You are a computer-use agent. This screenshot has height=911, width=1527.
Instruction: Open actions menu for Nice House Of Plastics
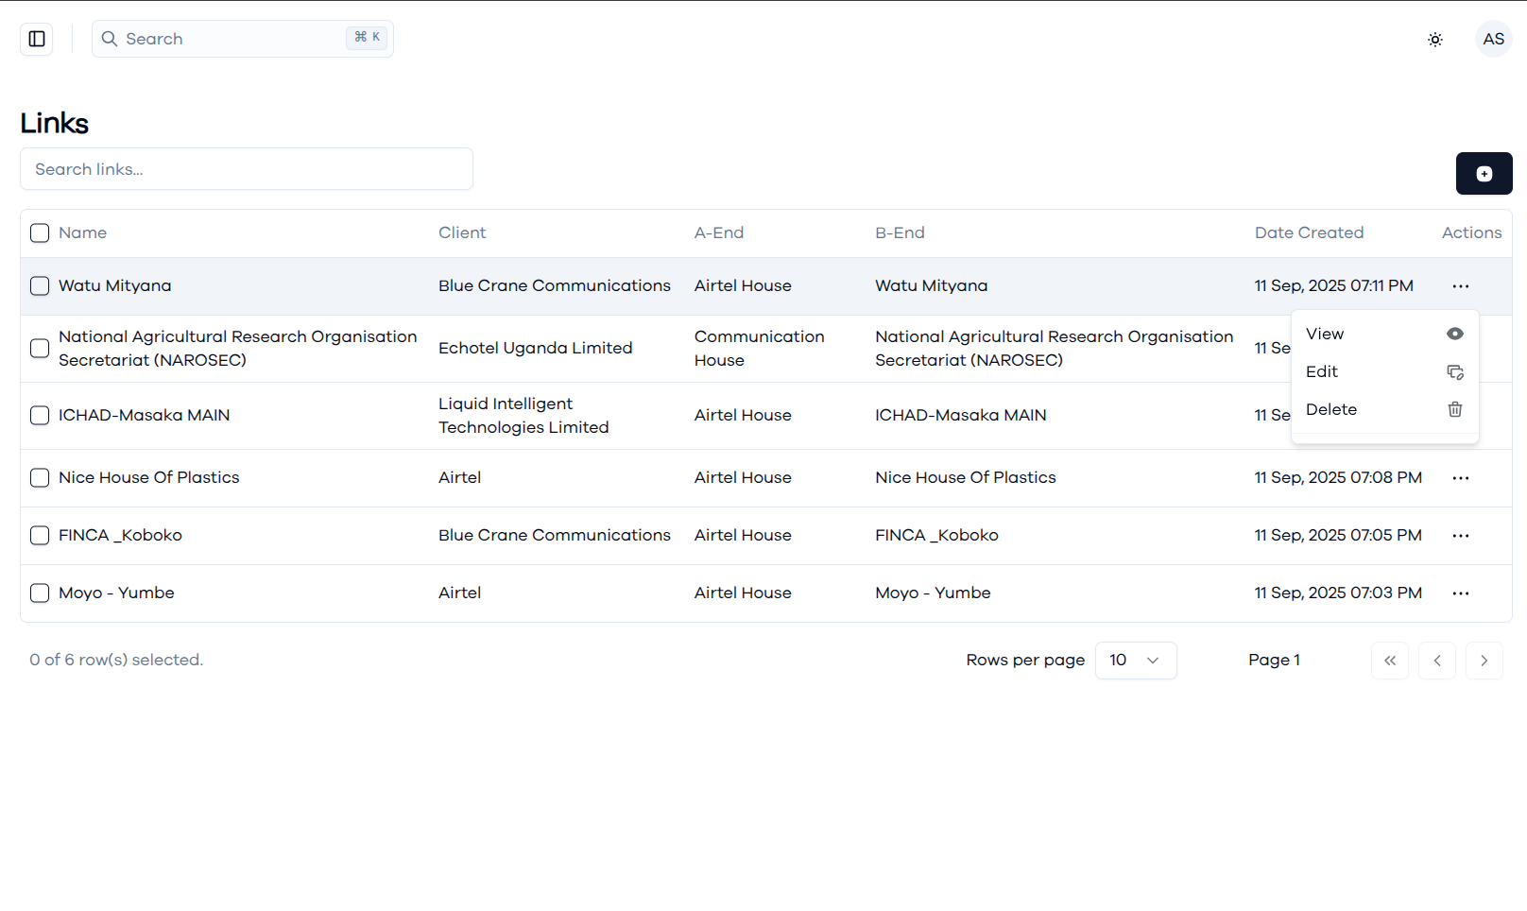[x=1461, y=478]
